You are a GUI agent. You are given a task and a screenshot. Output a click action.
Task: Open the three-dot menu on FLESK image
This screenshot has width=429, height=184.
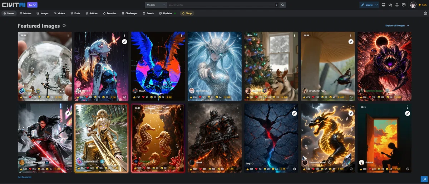coord(181,35)
